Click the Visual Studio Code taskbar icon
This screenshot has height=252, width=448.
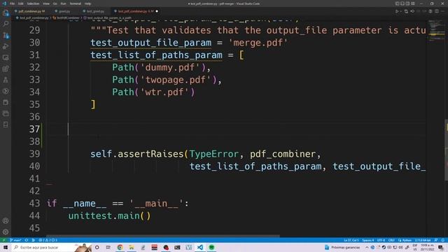(x=200, y=247)
